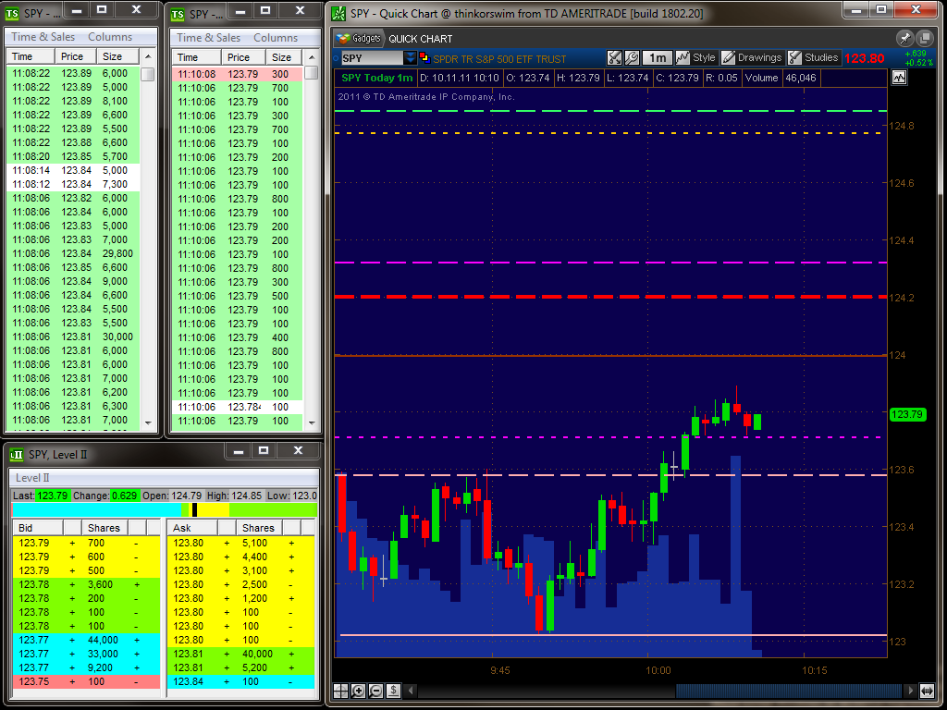Zoom in with the magnifier plus icon
Screen dimensions: 947x710
[x=358, y=691]
